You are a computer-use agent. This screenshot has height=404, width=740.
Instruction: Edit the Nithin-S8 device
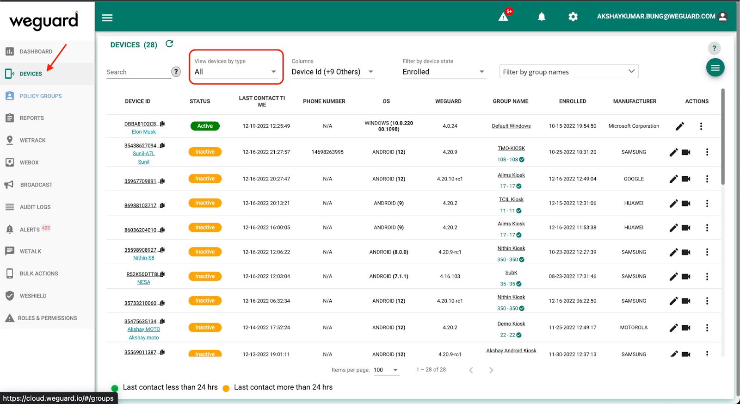pos(673,252)
